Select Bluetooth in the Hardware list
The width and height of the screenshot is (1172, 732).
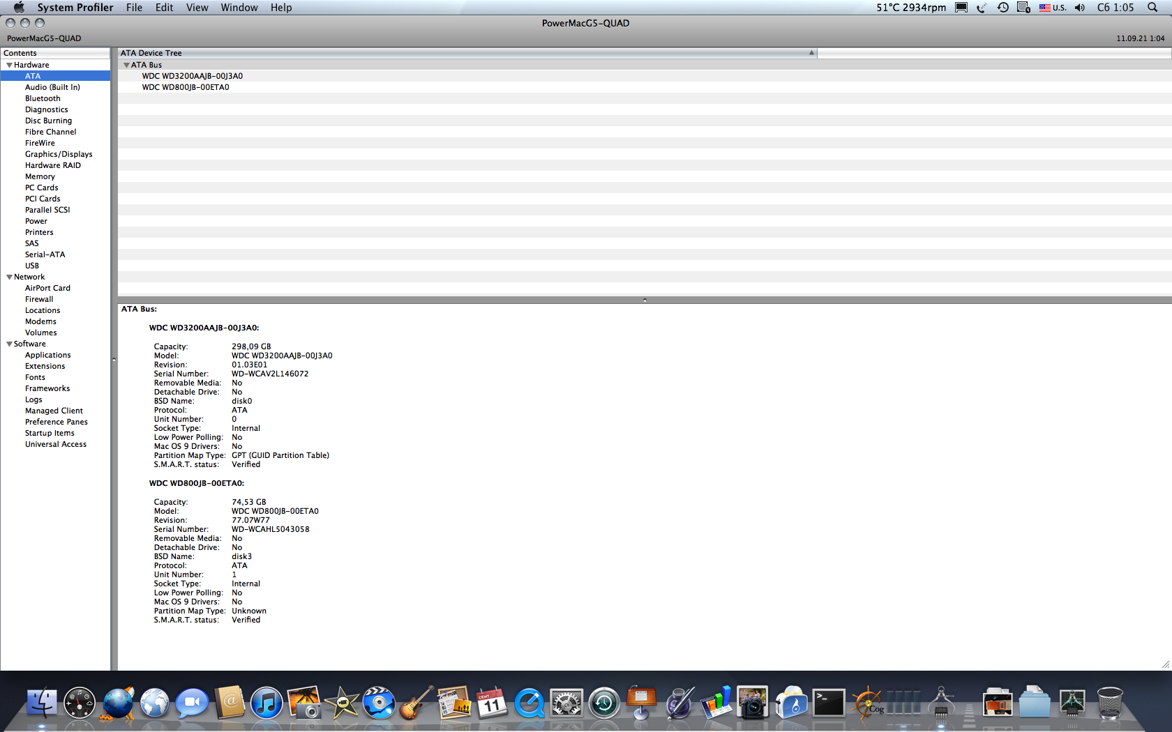click(x=43, y=98)
